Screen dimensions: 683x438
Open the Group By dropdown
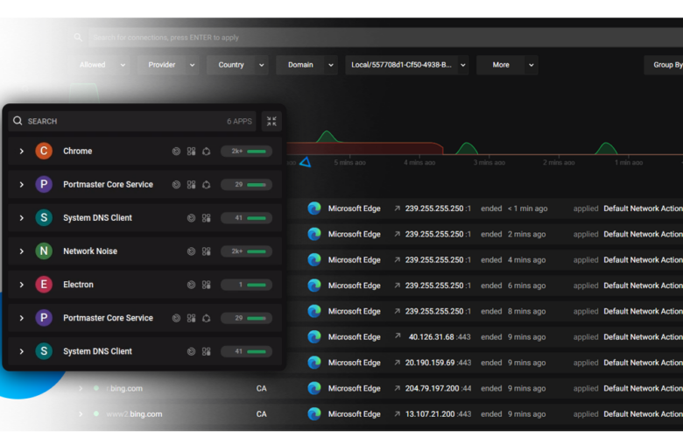(664, 65)
